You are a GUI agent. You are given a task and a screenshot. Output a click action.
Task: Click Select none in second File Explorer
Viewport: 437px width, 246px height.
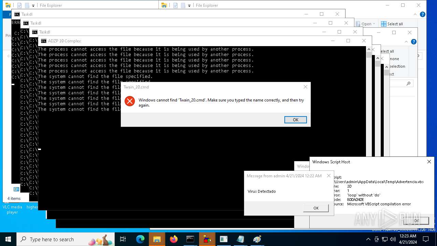(x=394, y=59)
